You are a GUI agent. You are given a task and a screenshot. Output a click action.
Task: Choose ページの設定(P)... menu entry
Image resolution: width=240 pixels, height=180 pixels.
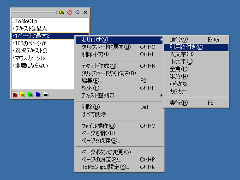click(120, 160)
